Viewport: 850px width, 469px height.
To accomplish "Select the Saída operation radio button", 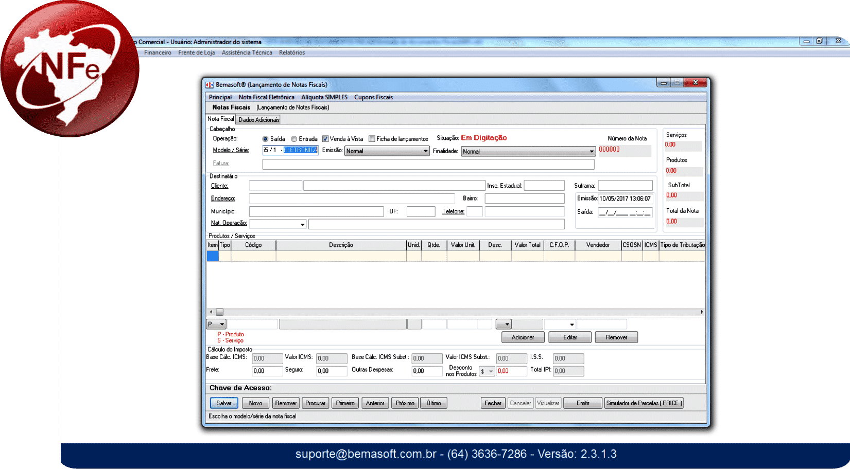I will 266,139.
